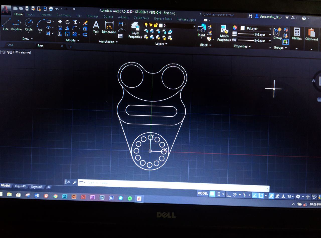Toggle layer on/off lightbulb icon
Screen dimensions: 321x238
pos(146,25)
